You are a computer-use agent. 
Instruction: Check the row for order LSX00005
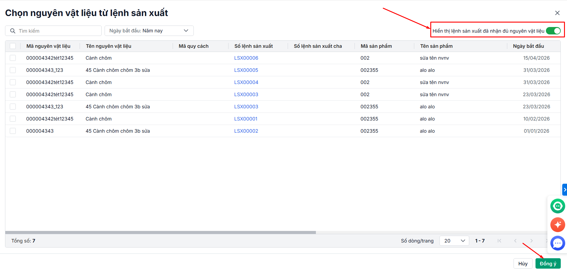[x=13, y=70]
